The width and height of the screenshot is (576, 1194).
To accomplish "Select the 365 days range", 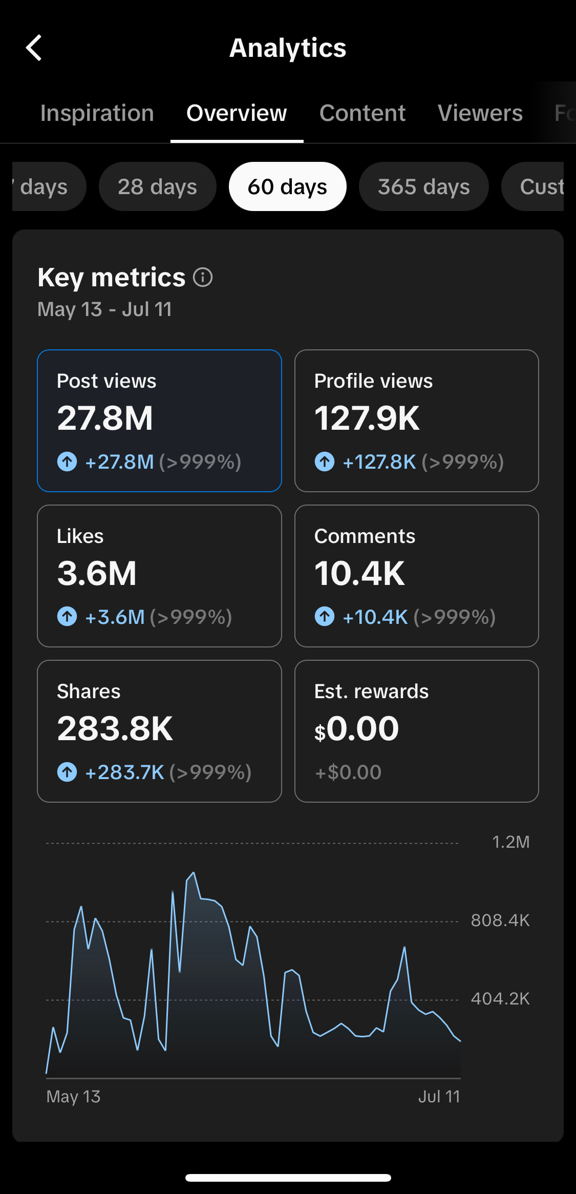I will pos(424,186).
